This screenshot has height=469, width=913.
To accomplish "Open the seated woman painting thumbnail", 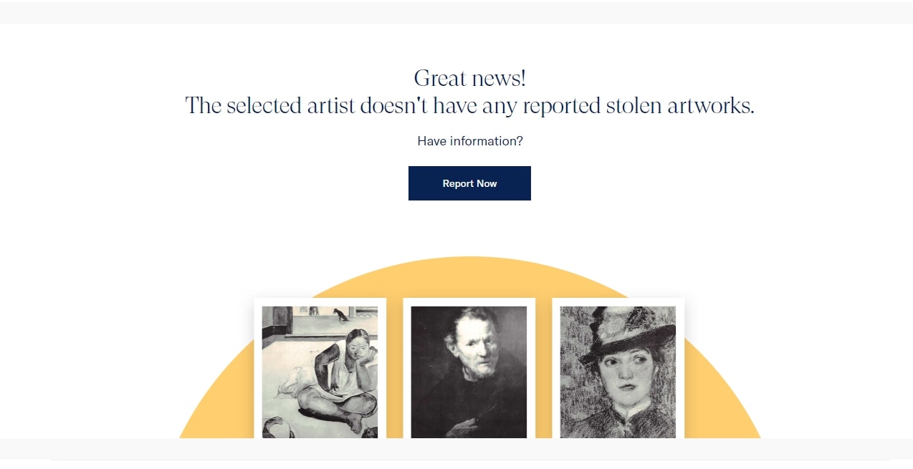I will click(x=320, y=372).
